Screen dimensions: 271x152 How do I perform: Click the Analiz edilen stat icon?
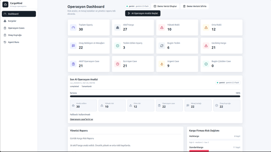pyautogui.click(x=73, y=105)
